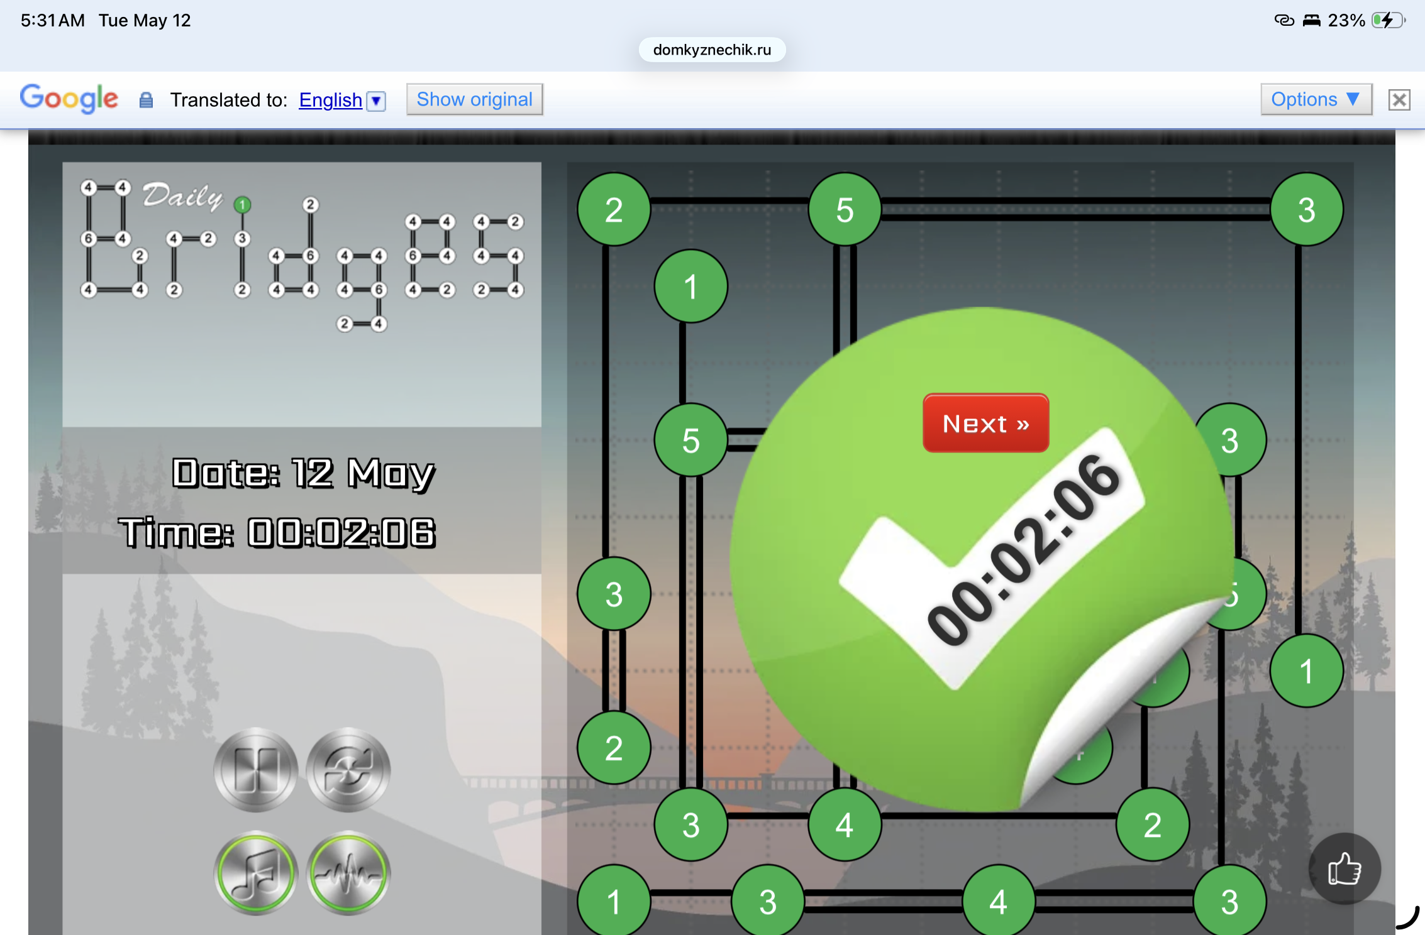Click Show original in the translate bar
The height and width of the screenshot is (935, 1425).
point(475,99)
